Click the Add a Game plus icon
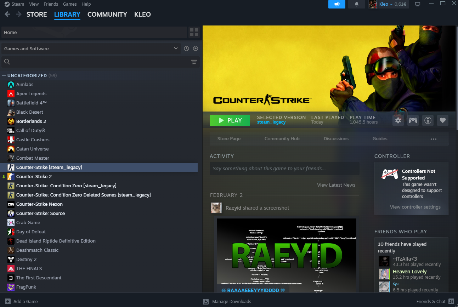Viewport: 458px width, 307px height. pos(8,301)
